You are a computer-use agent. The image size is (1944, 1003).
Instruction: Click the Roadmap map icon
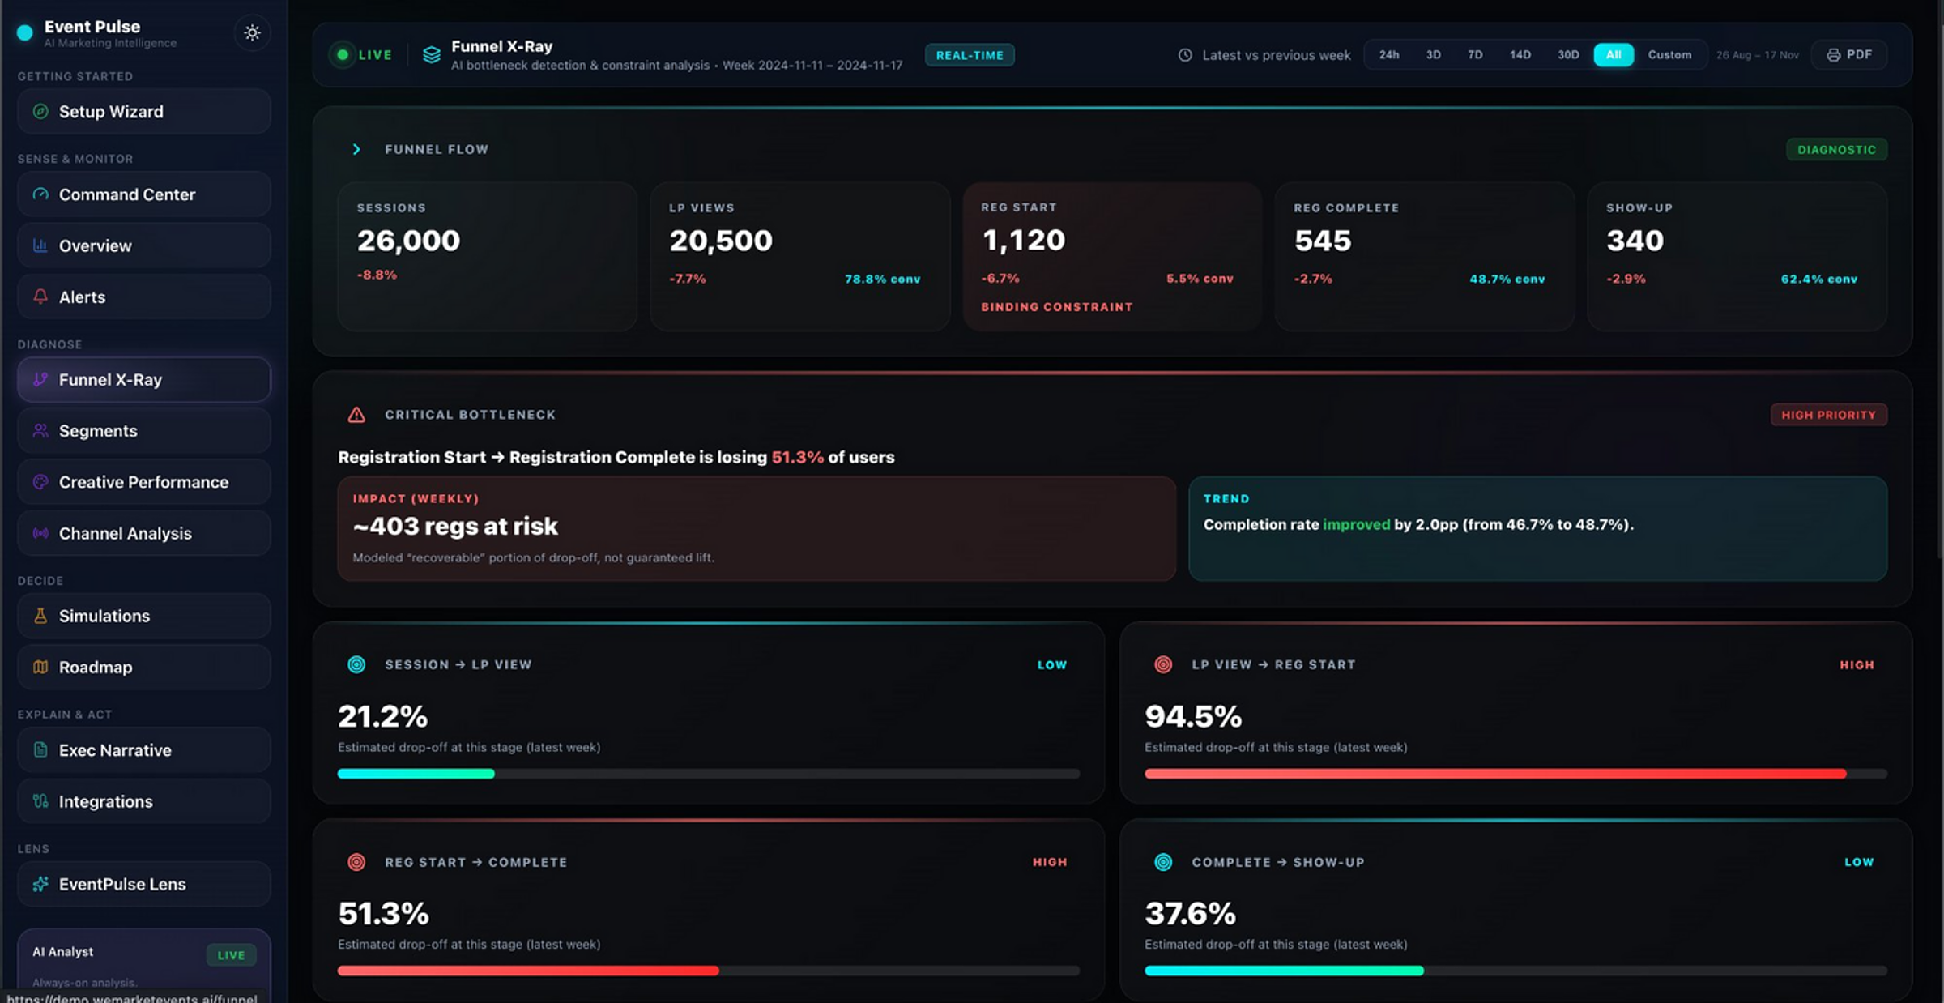pyautogui.click(x=40, y=667)
